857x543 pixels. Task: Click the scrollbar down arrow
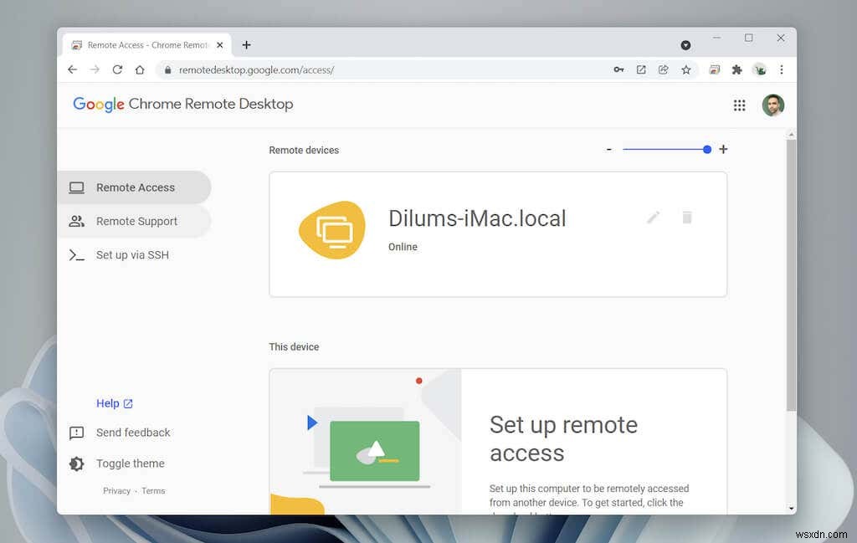[791, 508]
